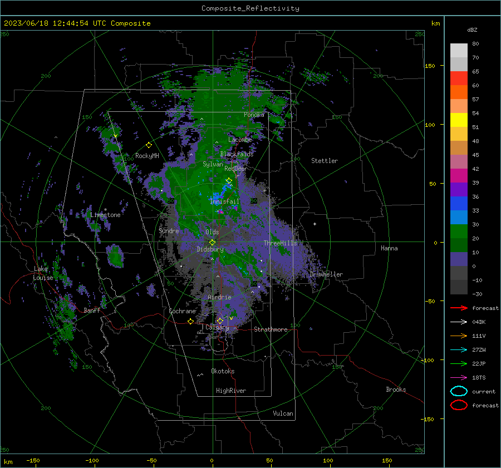Select the magenta 42 dBZ color swatch
The height and width of the screenshot is (468, 501).
(459, 175)
